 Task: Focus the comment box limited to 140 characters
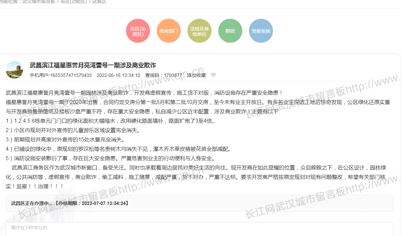point(199,229)
